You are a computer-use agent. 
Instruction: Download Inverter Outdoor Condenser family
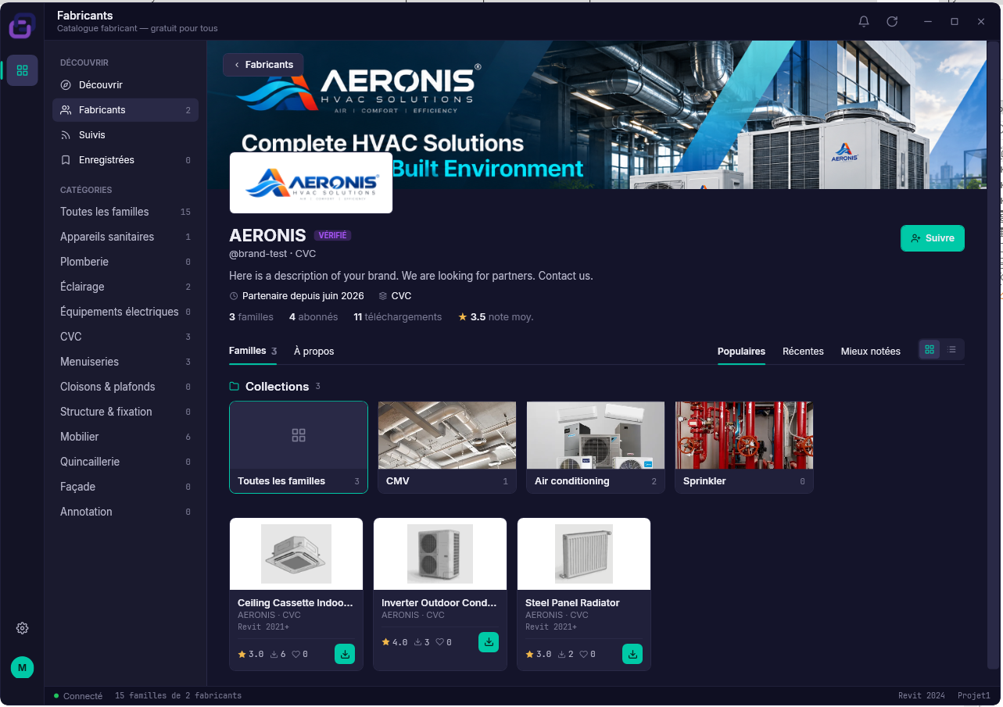[489, 642]
